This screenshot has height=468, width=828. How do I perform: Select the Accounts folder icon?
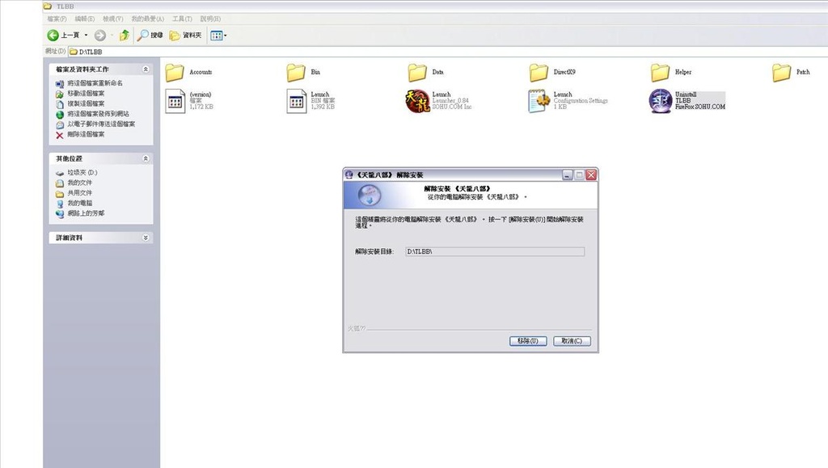(175, 72)
